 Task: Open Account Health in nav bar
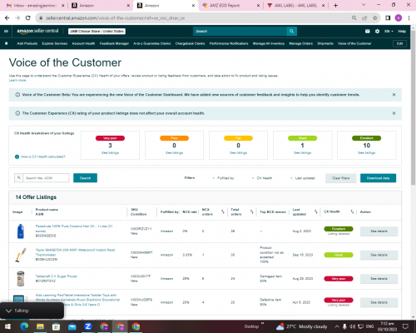83,43
